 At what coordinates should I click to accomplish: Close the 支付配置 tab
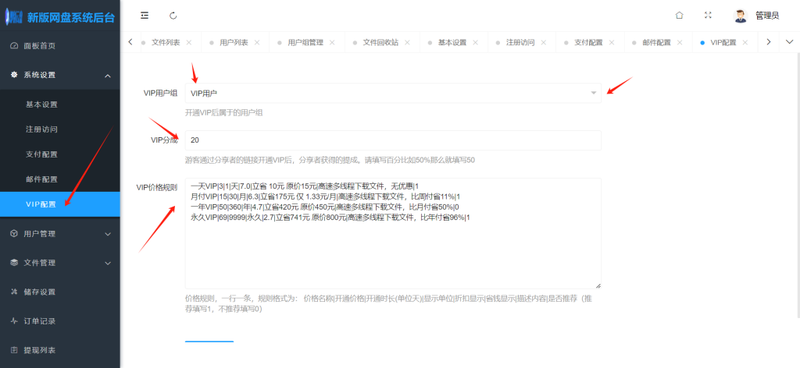click(612, 42)
